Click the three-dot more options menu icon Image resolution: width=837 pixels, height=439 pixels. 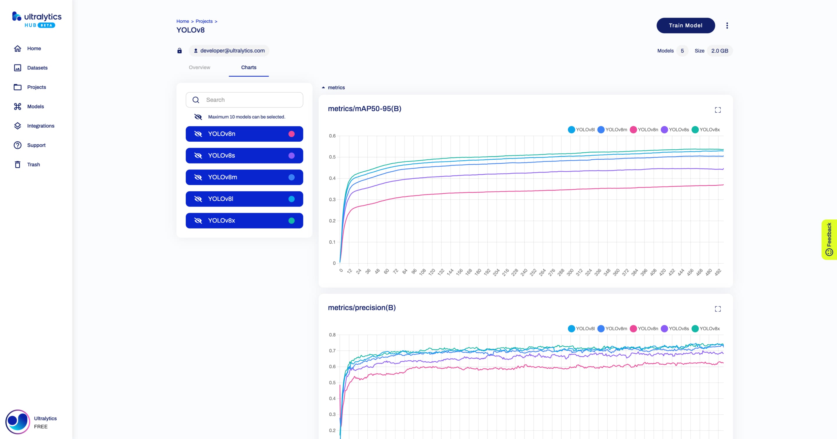(x=727, y=26)
